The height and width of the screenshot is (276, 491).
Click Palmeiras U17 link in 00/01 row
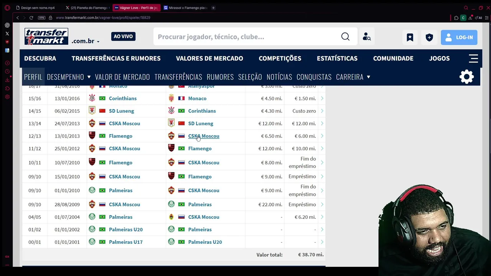[x=126, y=242]
